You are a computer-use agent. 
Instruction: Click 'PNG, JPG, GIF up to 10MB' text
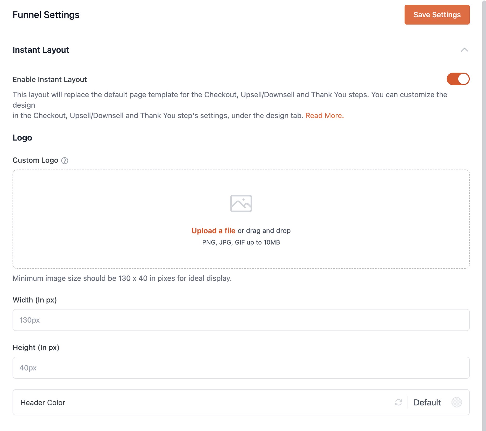click(x=241, y=242)
